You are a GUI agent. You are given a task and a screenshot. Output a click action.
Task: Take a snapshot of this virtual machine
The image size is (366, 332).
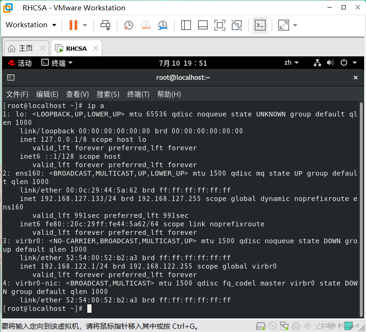coord(129,25)
